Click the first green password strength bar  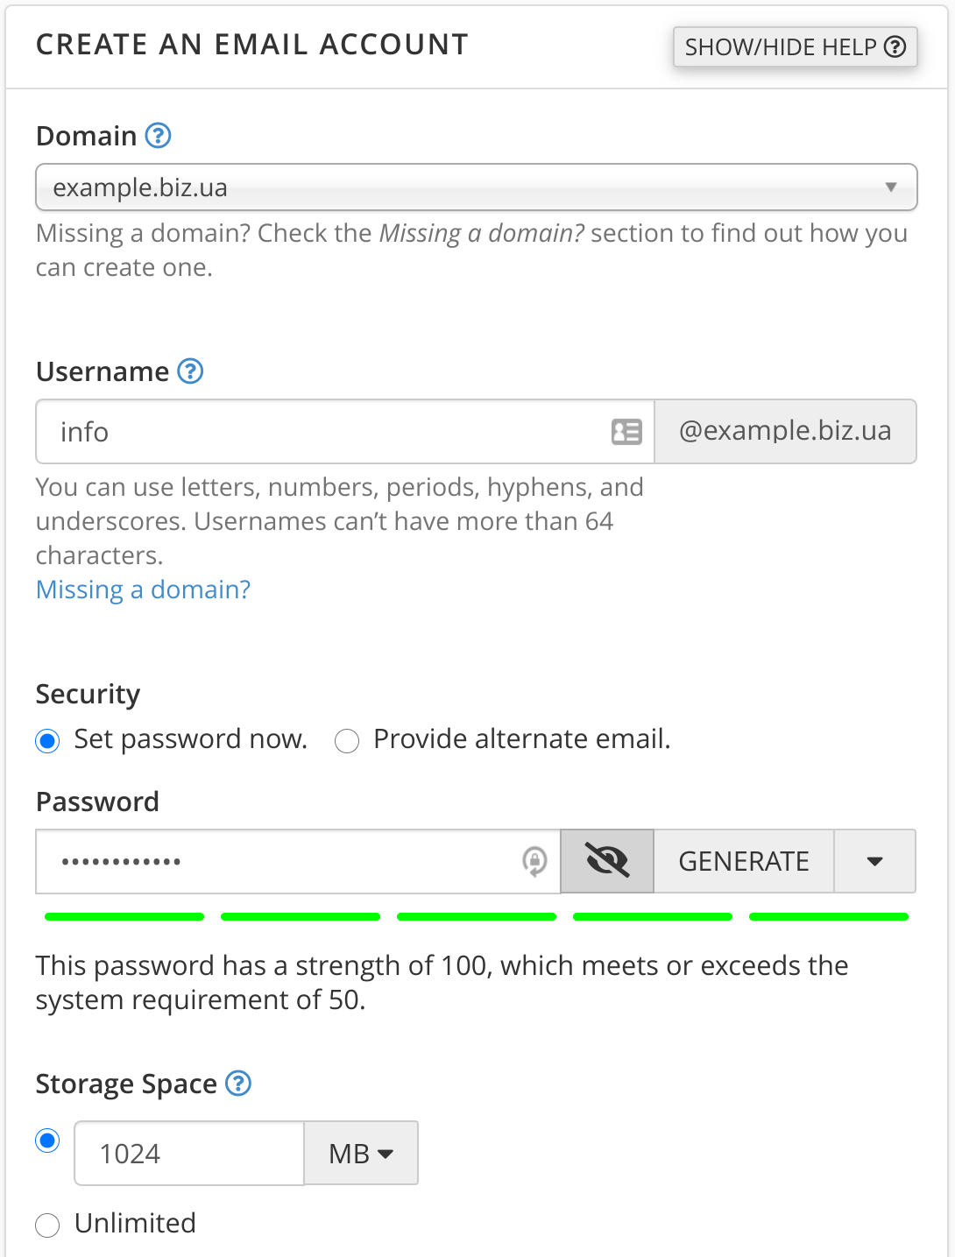coord(124,916)
